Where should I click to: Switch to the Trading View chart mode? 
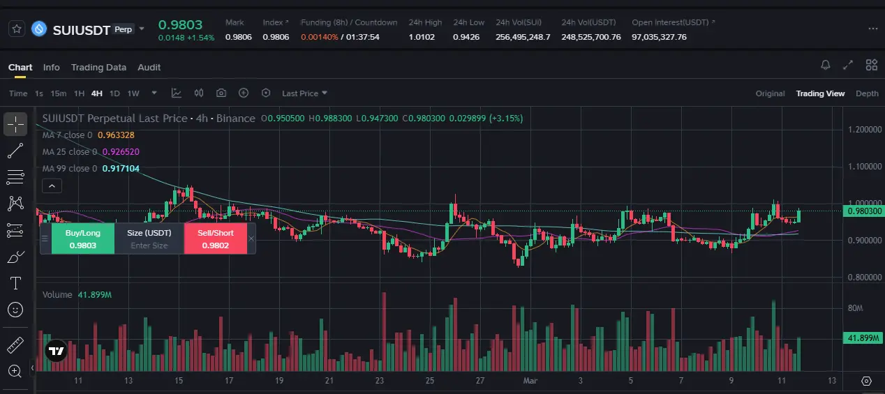pyautogui.click(x=820, y=93)
